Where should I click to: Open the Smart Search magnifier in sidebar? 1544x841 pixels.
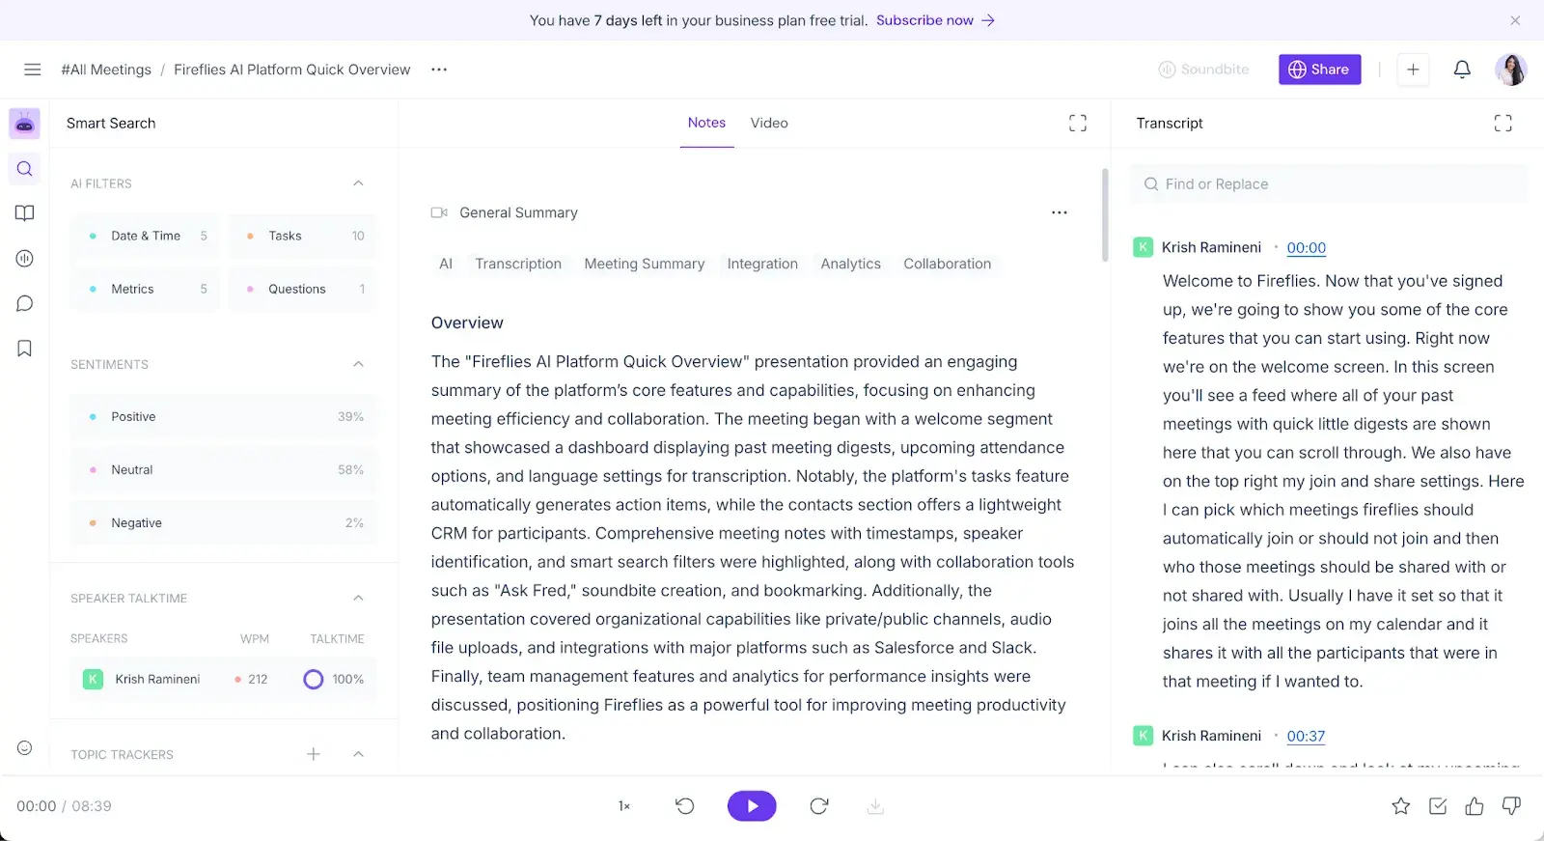point(25,169)
